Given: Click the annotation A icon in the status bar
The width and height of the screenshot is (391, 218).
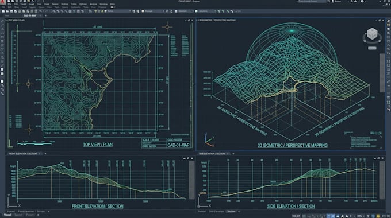Looking at the screenshot, I should click(x=347, y=216).
